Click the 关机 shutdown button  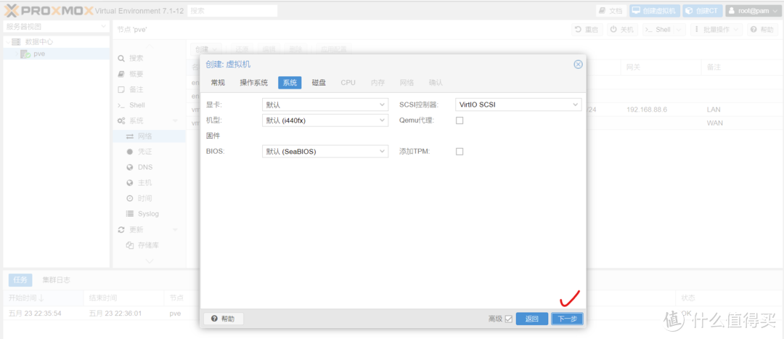622,30
